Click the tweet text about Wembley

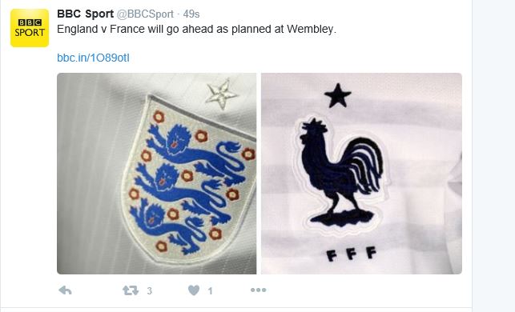click(197, 29)
